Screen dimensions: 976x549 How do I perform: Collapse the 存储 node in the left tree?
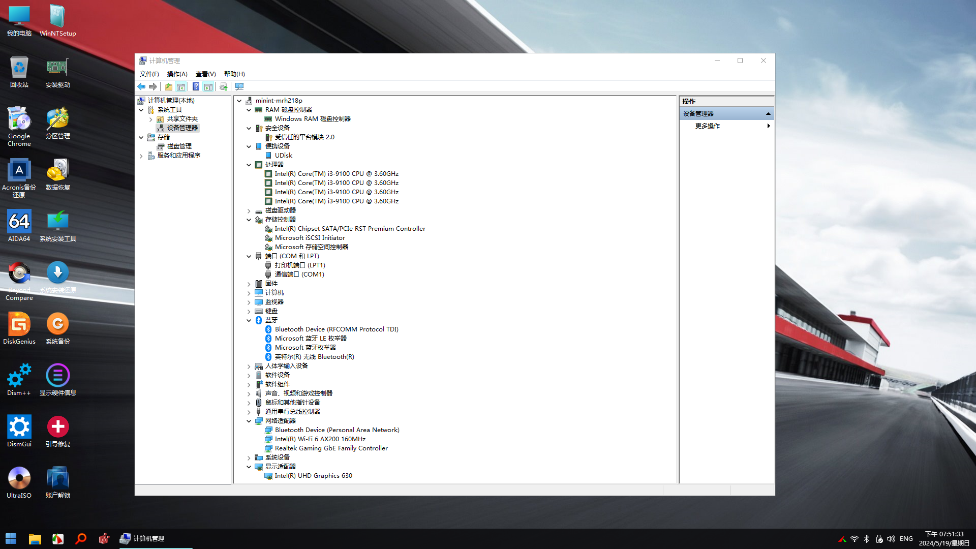pyautogui.click(x=141, y=137)
